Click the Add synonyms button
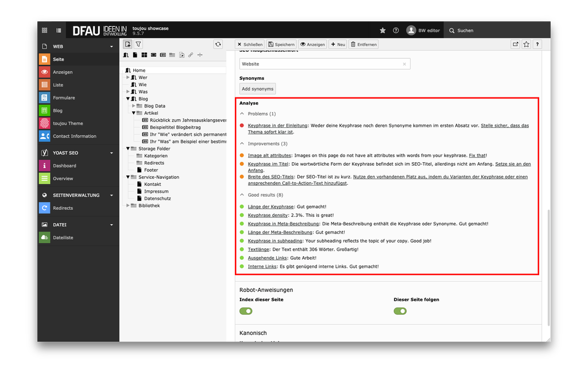The image size is (588, 367). 257,89
